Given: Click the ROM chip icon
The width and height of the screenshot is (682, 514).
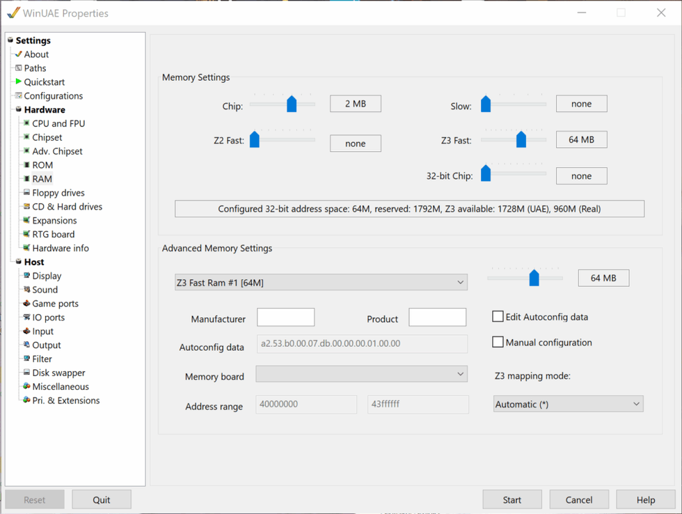Looking at the screenshot, I should click(26, 165).
